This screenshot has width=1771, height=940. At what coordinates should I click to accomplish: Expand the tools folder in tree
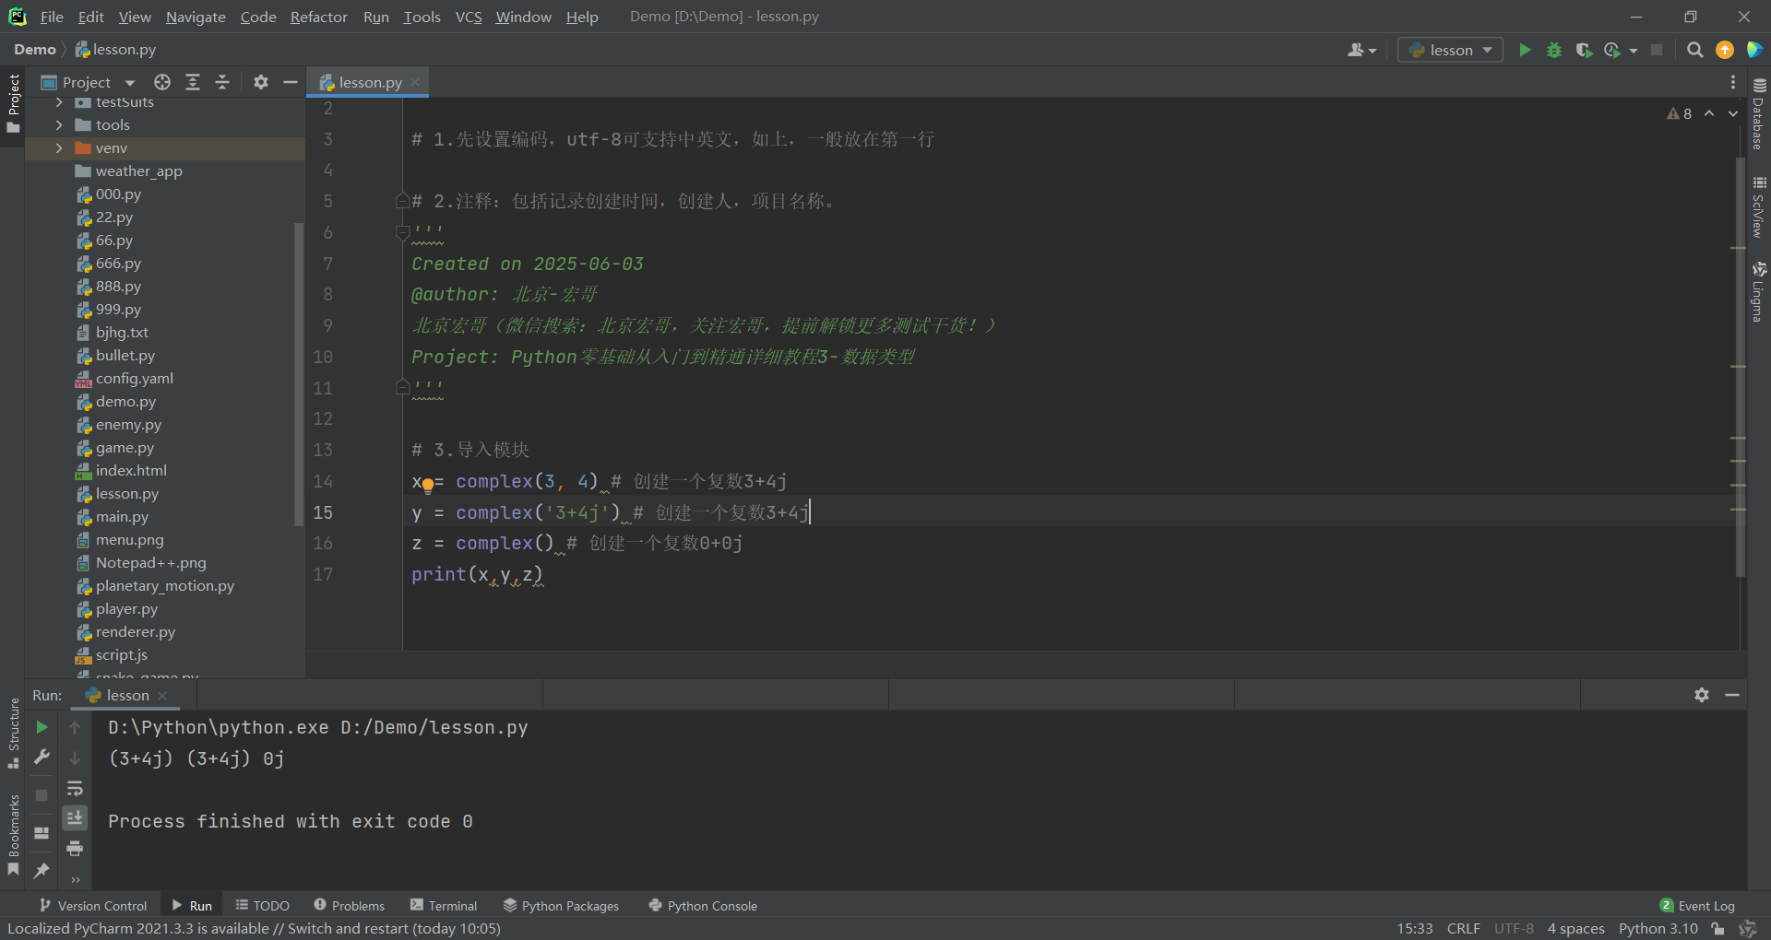[59, 125]
